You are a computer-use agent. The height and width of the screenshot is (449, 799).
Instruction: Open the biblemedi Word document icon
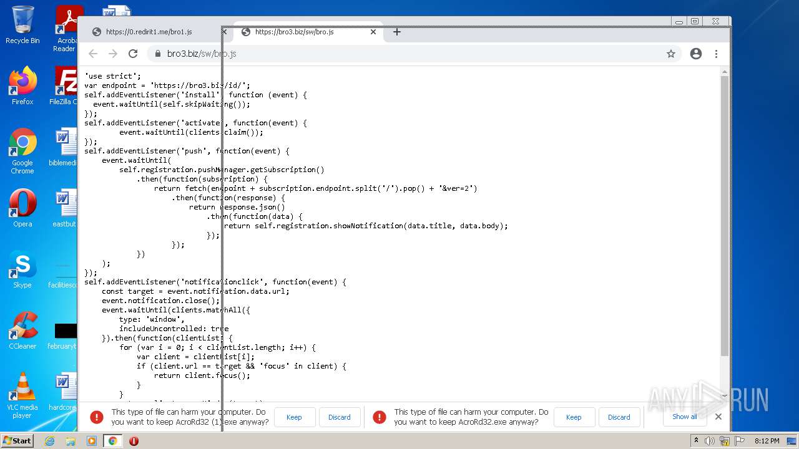64,147
